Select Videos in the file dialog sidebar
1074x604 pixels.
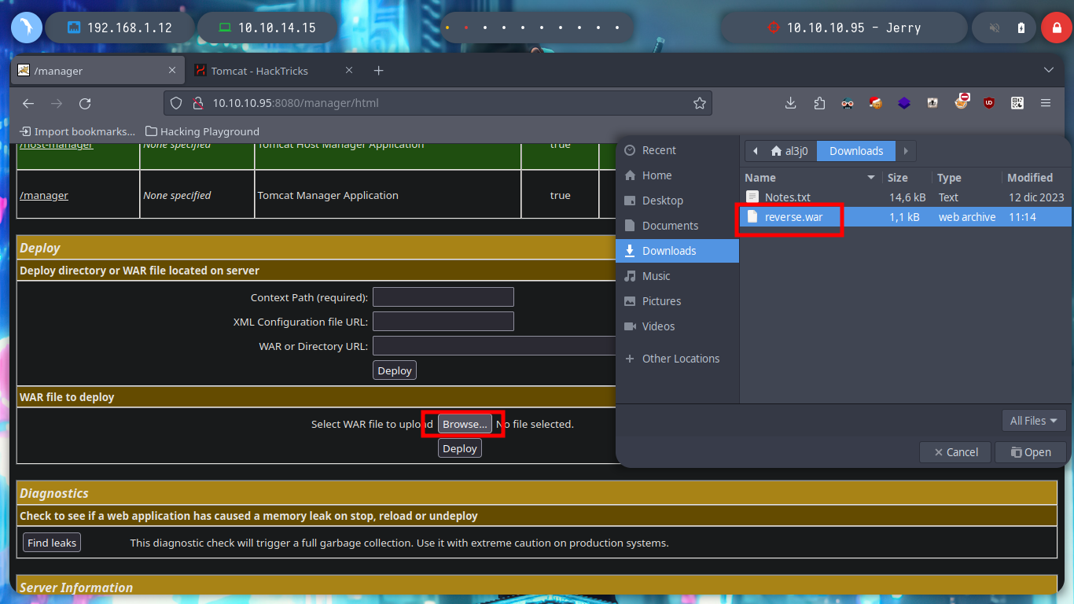(678, 326)
